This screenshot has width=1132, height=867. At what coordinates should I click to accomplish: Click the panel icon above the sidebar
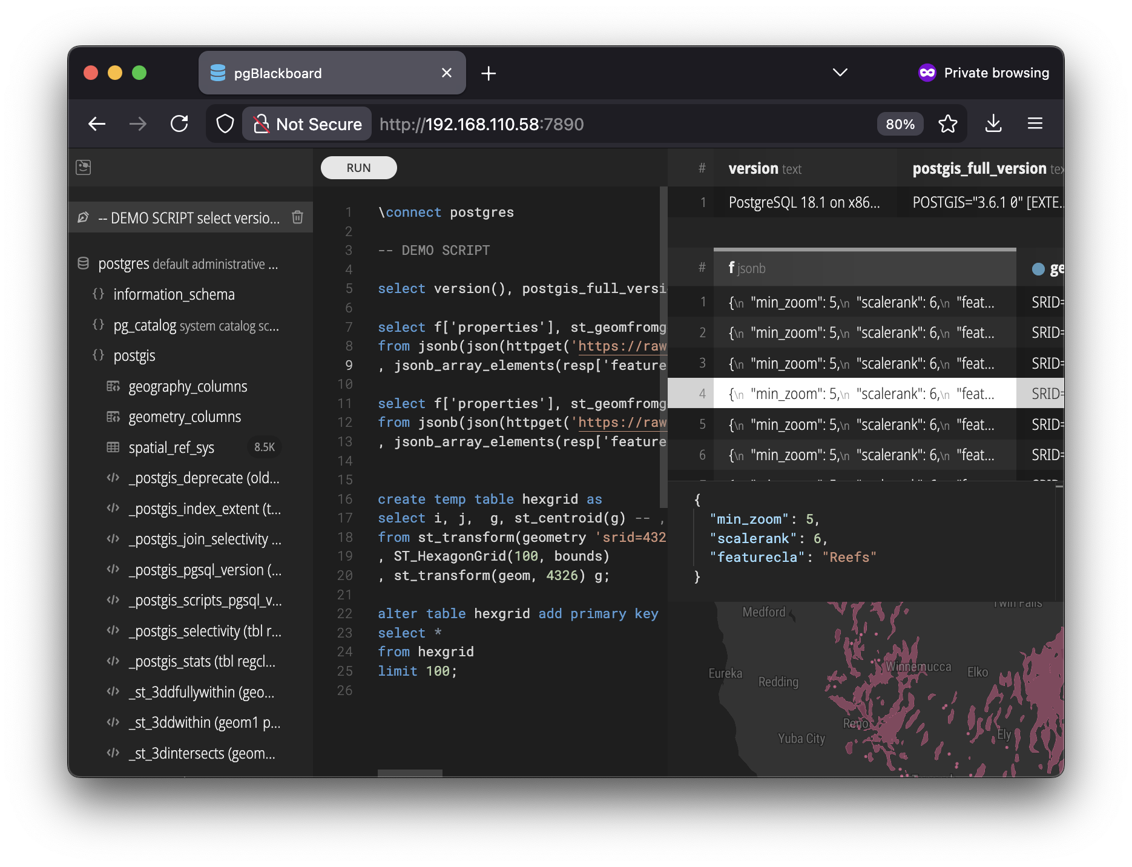[x=84, y=167]
